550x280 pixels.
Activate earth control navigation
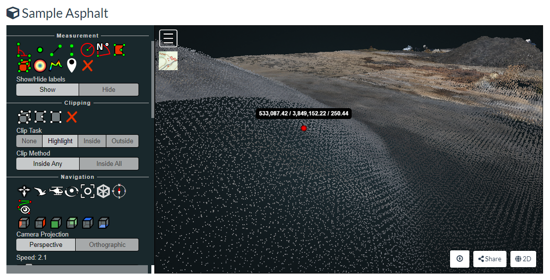tap(24, 191)
